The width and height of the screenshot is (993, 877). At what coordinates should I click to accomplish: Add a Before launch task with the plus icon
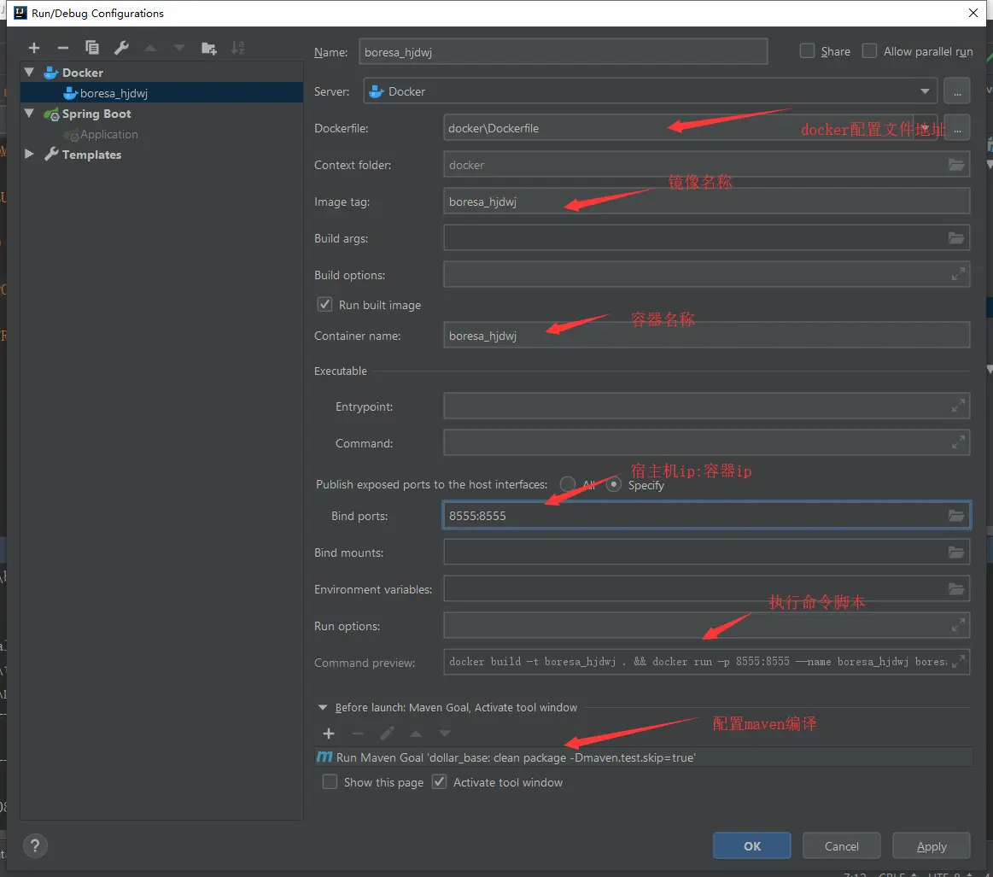(328, 734)
